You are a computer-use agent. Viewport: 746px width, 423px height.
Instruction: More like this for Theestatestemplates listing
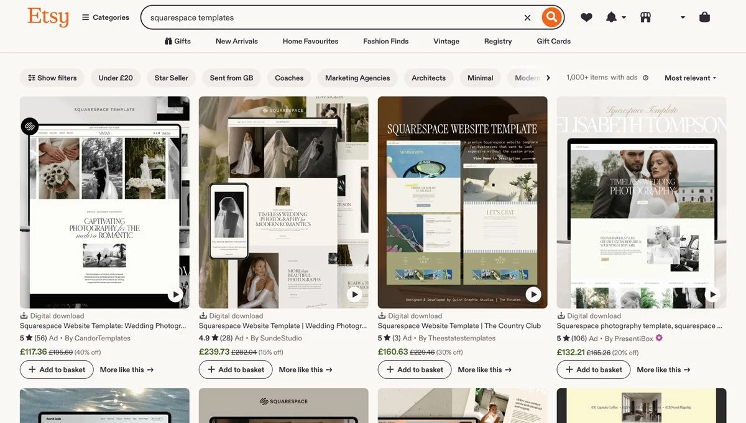(x=485, y=370)
